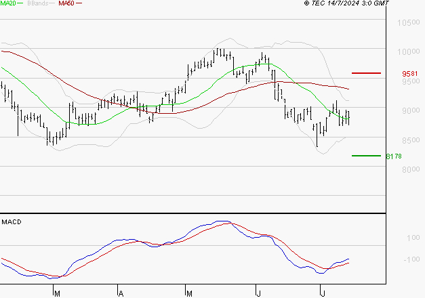Click the first J month label
Image resolution: width=425 pixels, height=298 pixels.
coord(258,294)
